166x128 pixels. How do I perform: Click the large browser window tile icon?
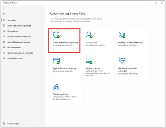tap(56, 61)
